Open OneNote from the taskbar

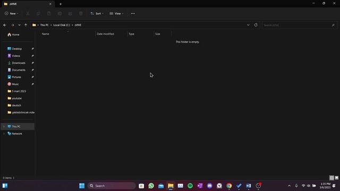200,186
